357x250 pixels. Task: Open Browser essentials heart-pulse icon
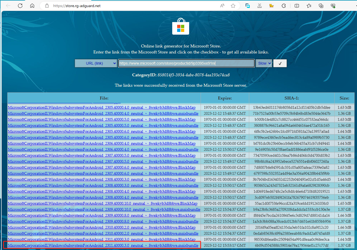333,6
